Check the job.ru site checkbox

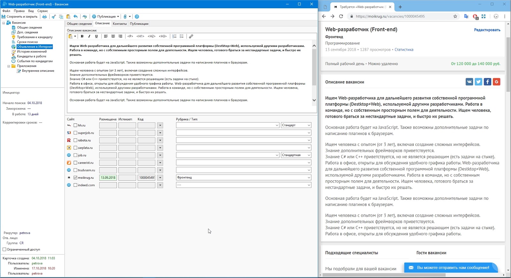click(x=75, y=155)
